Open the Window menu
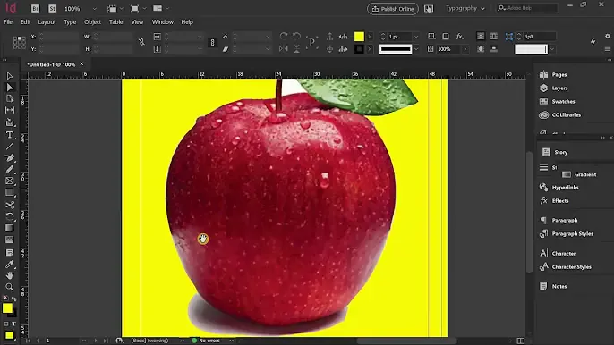The image size is (614, 345). point(163,22)
